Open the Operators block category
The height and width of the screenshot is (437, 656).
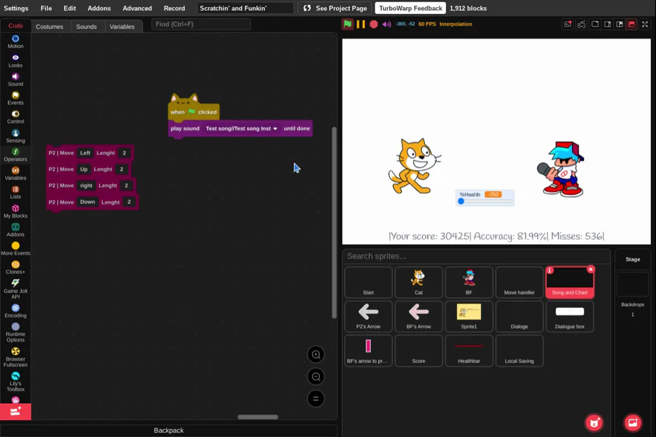15,154
